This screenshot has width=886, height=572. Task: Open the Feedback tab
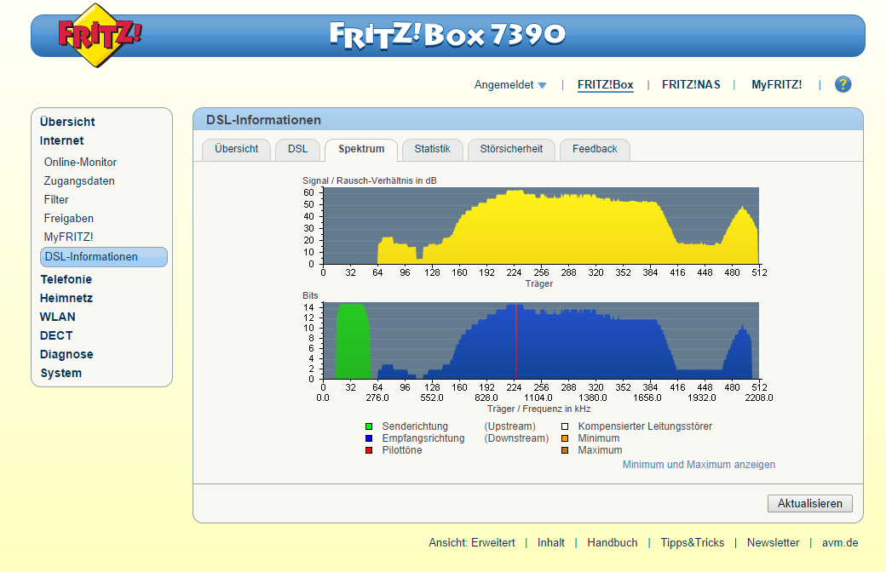595,149
